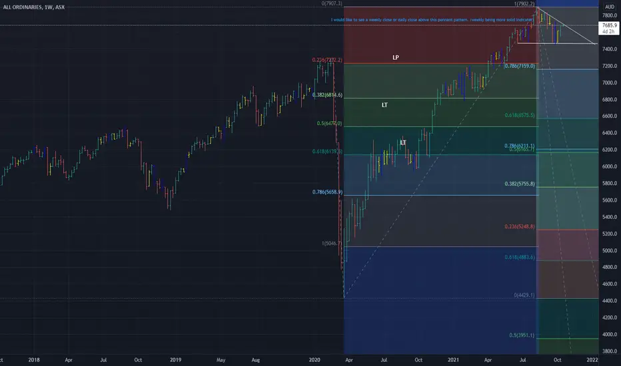Click 7800.0 on the price axis
This screenshot has width=621, height=366.
point(610,15)
